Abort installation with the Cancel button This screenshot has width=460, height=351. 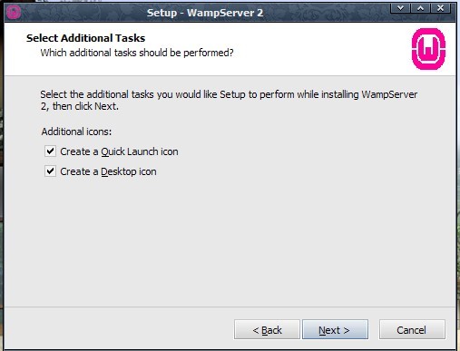pos(412,329)
